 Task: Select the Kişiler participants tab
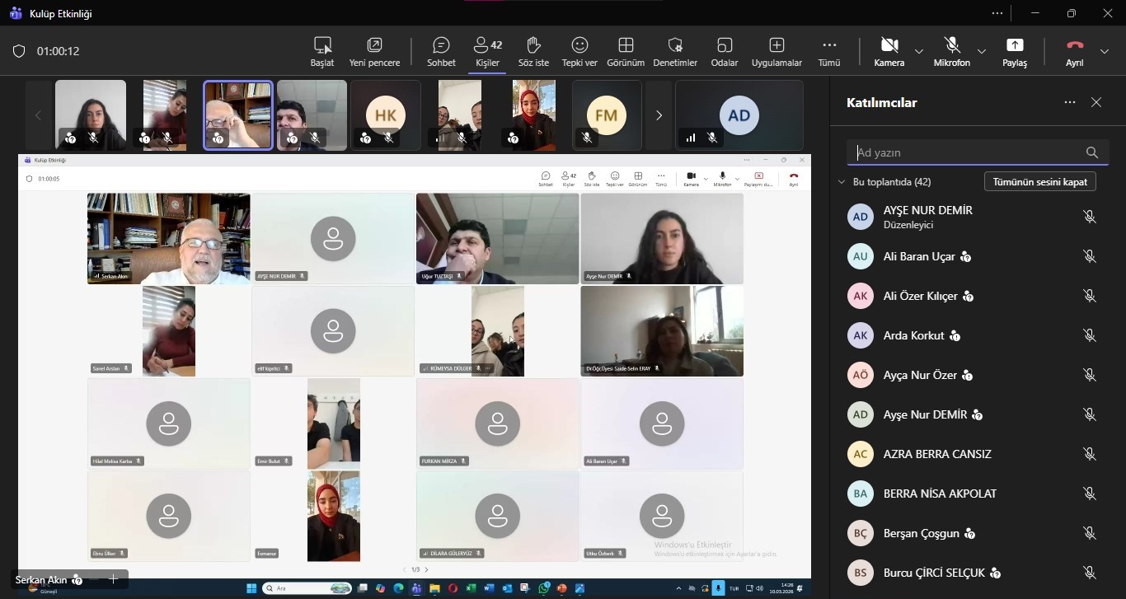(487, 51)
